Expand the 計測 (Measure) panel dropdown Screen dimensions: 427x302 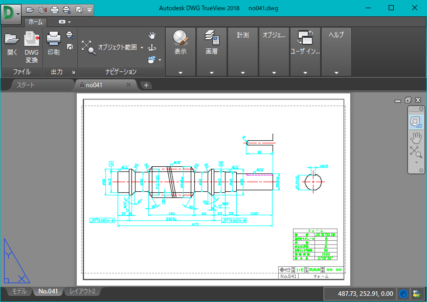(243, 73)
